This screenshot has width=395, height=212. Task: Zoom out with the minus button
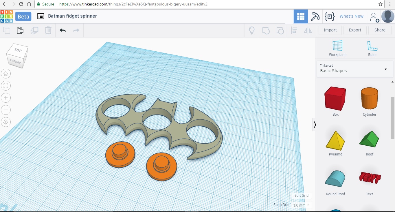[x=6, y=110]
